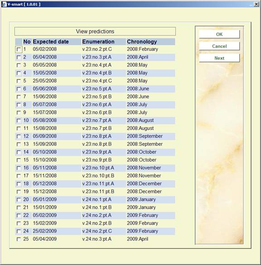Image resolution: width=261 pixels, height=265 pixels.
Task: Select the 05/04/2008 expected date cell
Action: click(x=45, y=57)
